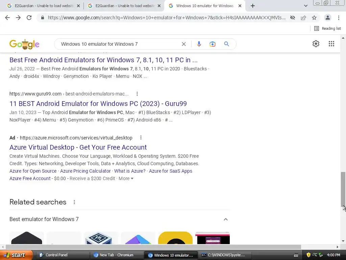
Task: Open the tab search dropdown arrow
Action: click(305, 6)
